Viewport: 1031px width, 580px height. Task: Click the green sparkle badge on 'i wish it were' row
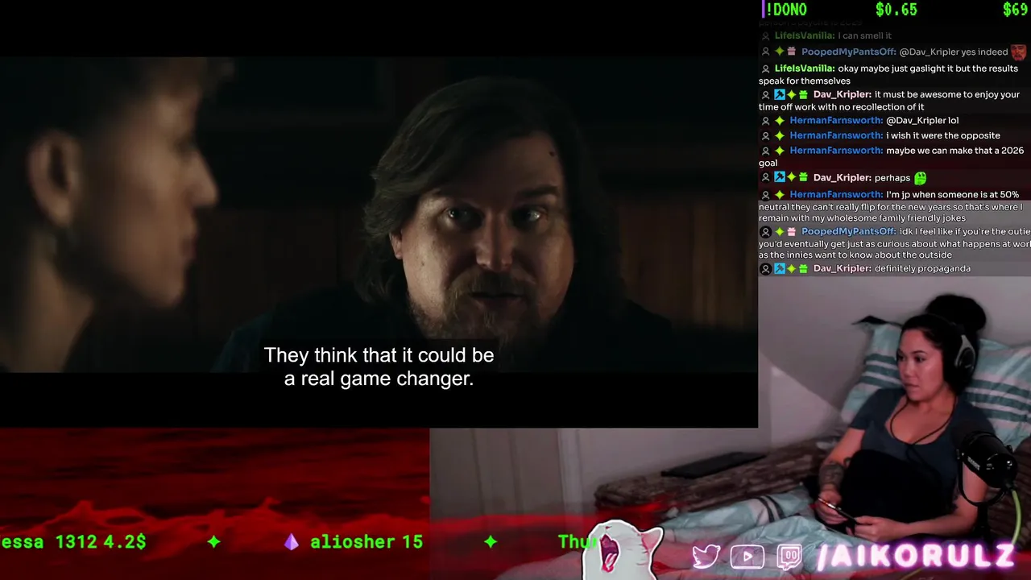tap(780, 135)
